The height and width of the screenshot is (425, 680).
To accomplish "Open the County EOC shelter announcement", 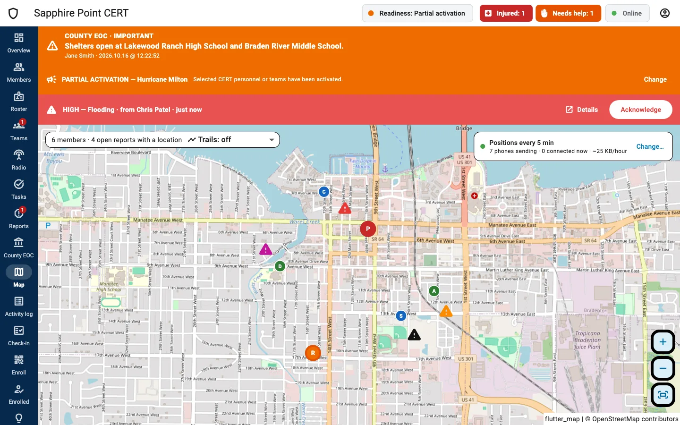I will 359,46.
